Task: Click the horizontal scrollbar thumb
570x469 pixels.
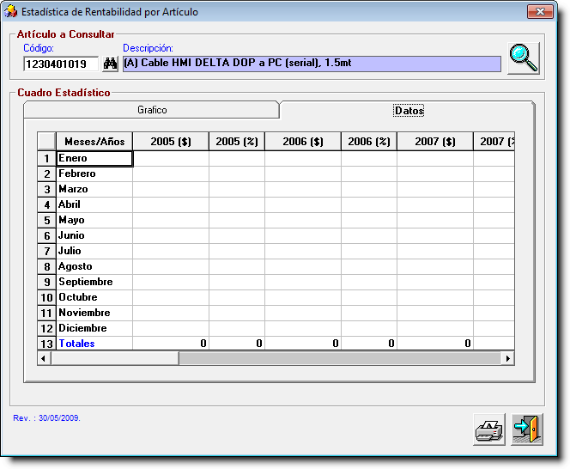Action: click(115, 359)
